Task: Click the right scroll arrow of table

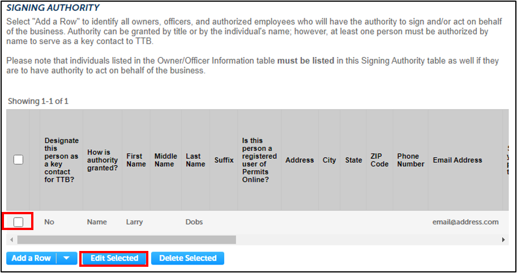Action: pyautogui.click(x=503, y=240)
